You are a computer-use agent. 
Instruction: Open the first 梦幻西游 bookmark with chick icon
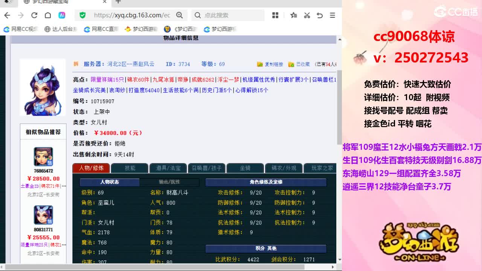tap(141, 29)
